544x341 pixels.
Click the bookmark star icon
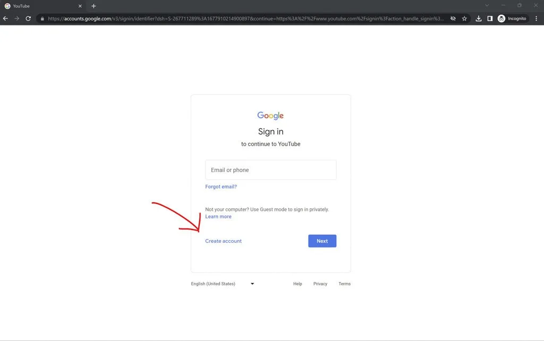tap(464, 18)
